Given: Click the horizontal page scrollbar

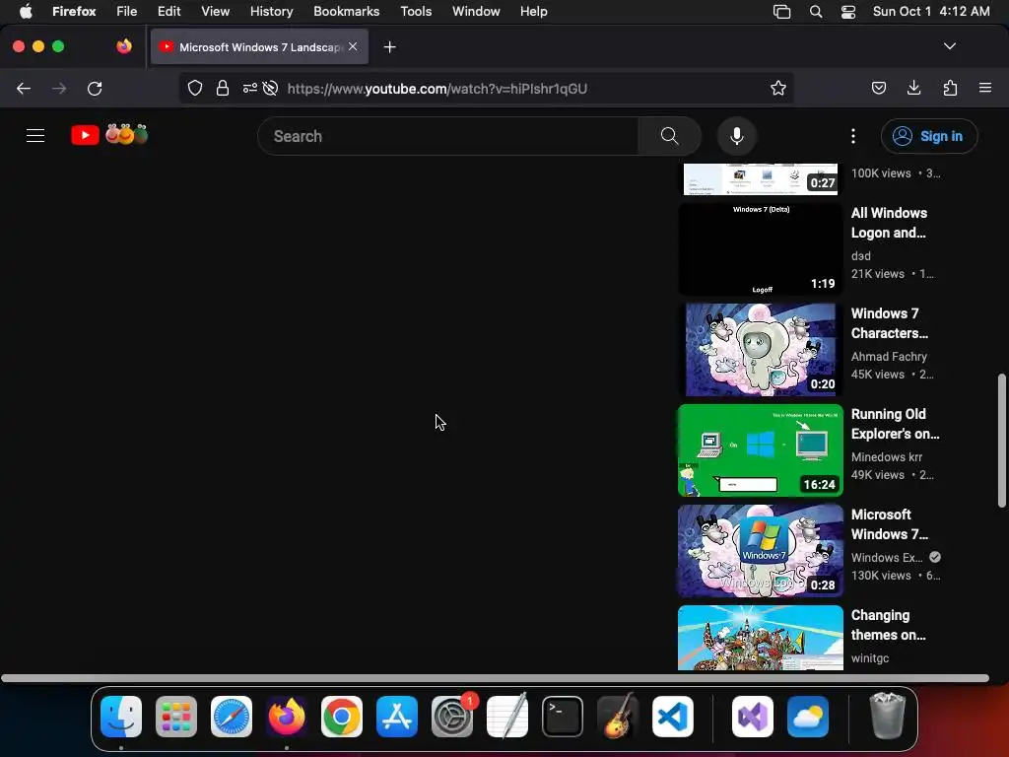Looking at the screenshot, I should (495, 678).
